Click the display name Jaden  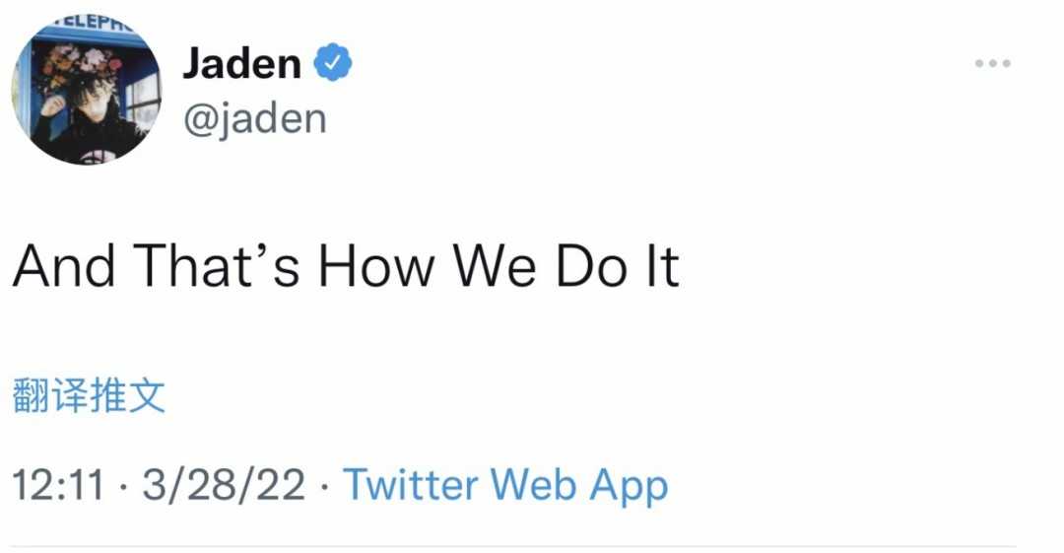click(241, 63)
